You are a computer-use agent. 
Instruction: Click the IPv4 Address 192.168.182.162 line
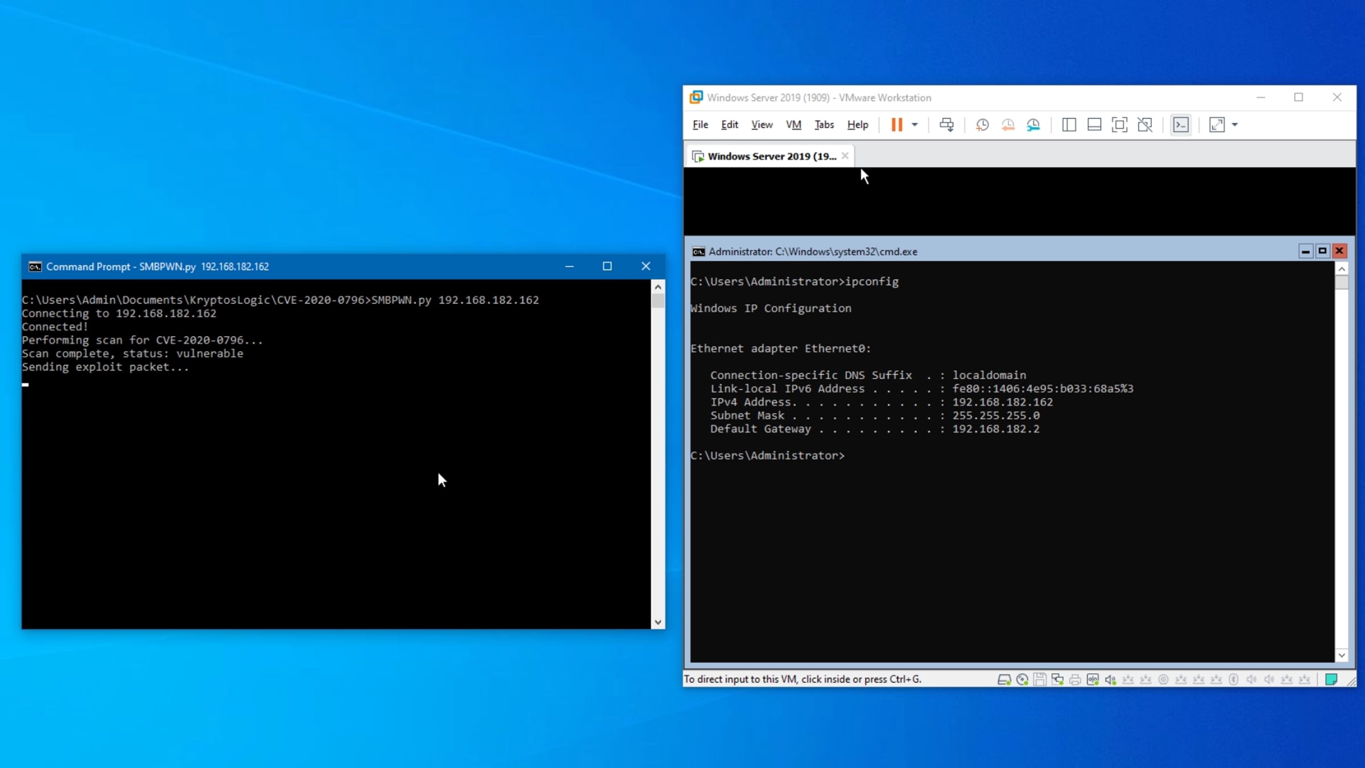point(882,402)
